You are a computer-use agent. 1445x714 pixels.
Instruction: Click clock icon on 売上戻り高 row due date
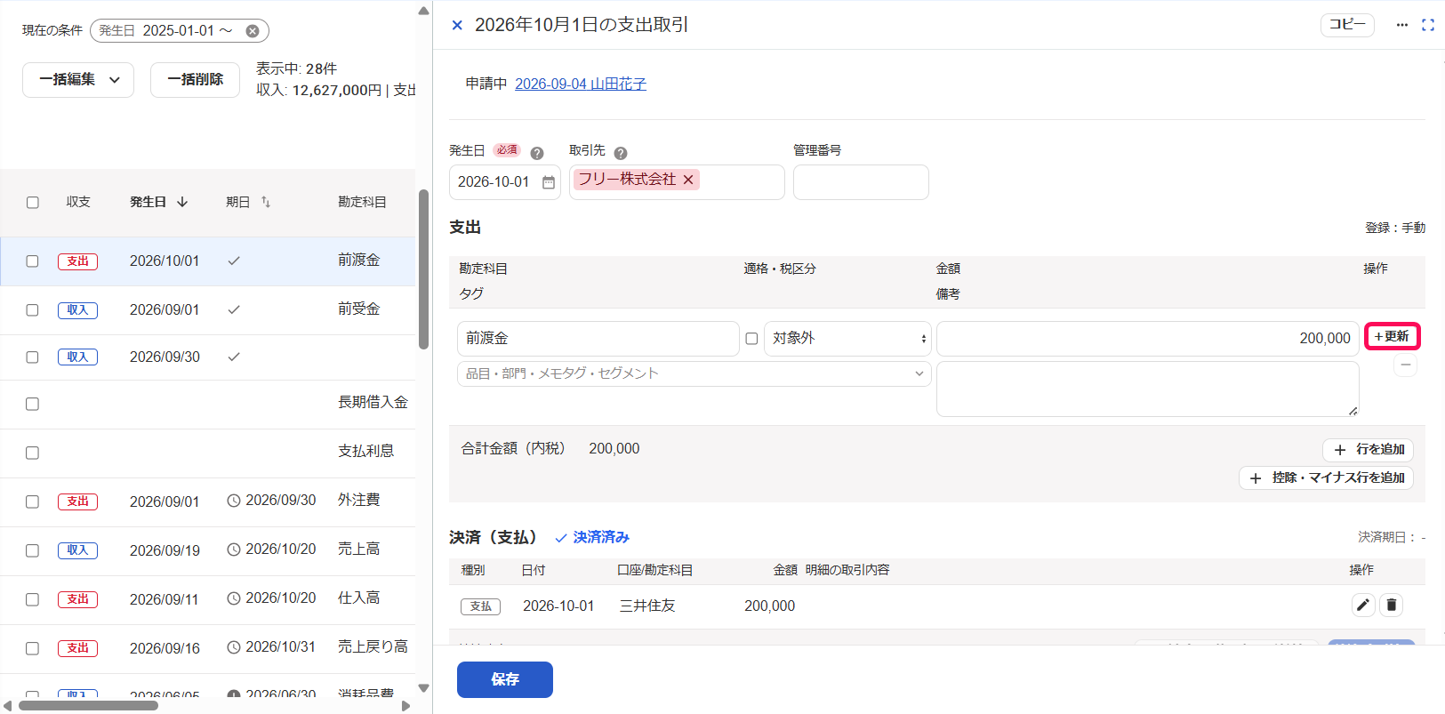coord(234,647)
